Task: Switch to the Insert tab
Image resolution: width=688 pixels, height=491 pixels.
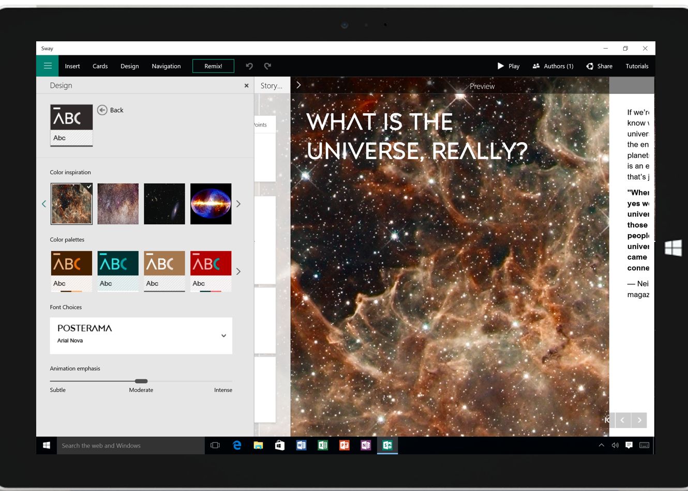Action: (x=72, y=66)
